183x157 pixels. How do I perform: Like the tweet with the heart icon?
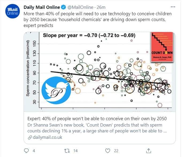pos(108,151)
